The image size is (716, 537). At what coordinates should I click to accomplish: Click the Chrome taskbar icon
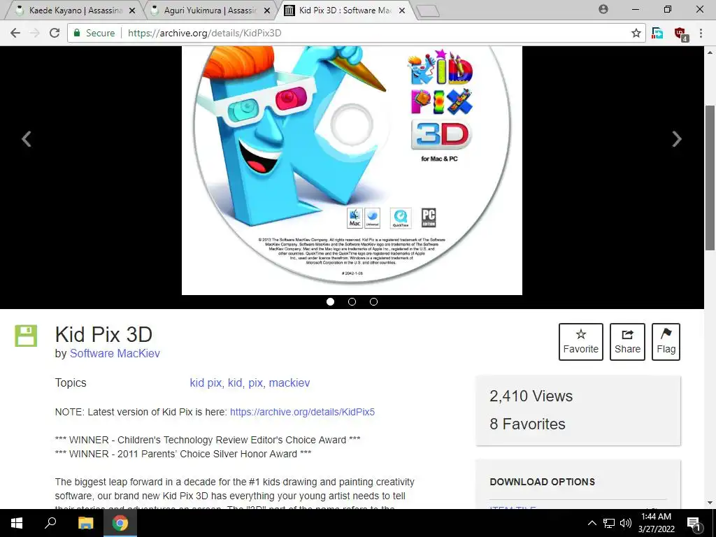pos(120,523)
